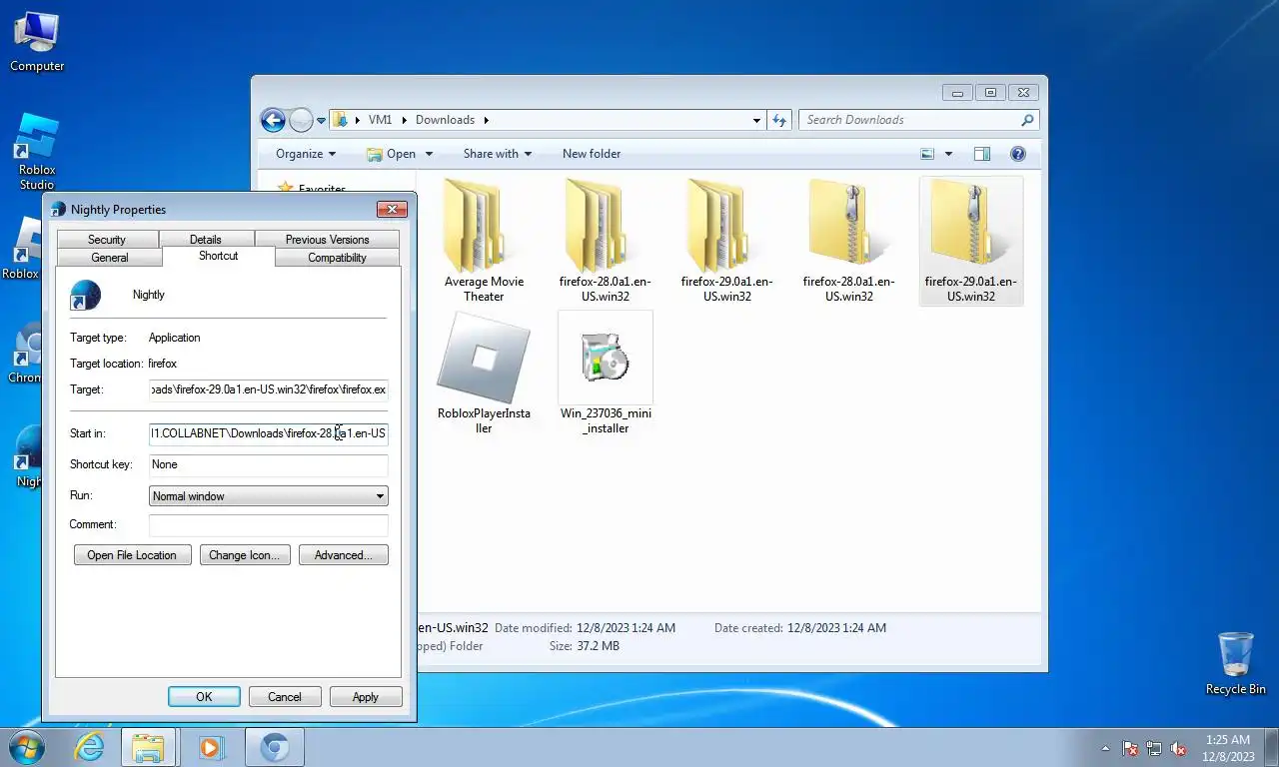Viewport: 1279px width, 767px height.
Task: Focus the Search Downloads box
Action: coord(909,120)
